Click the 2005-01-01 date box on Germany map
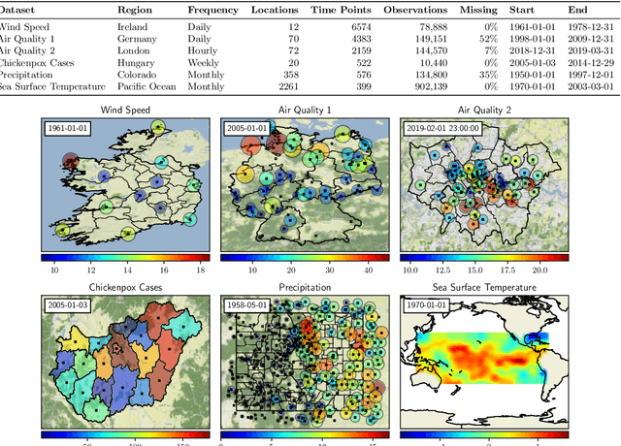The height and width of the screenshot is (446, 621). click(x=246, y=128)
